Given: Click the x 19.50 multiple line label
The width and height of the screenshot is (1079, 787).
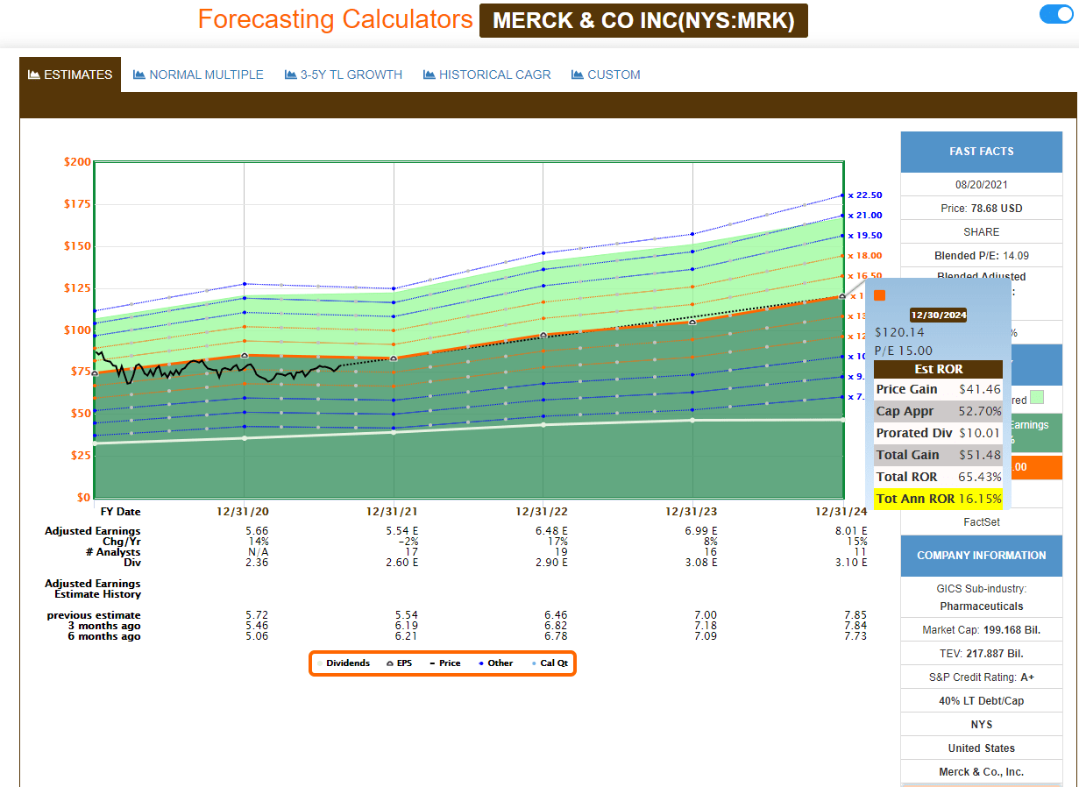Looking at the screenshot, I should [x=865, y=236].
